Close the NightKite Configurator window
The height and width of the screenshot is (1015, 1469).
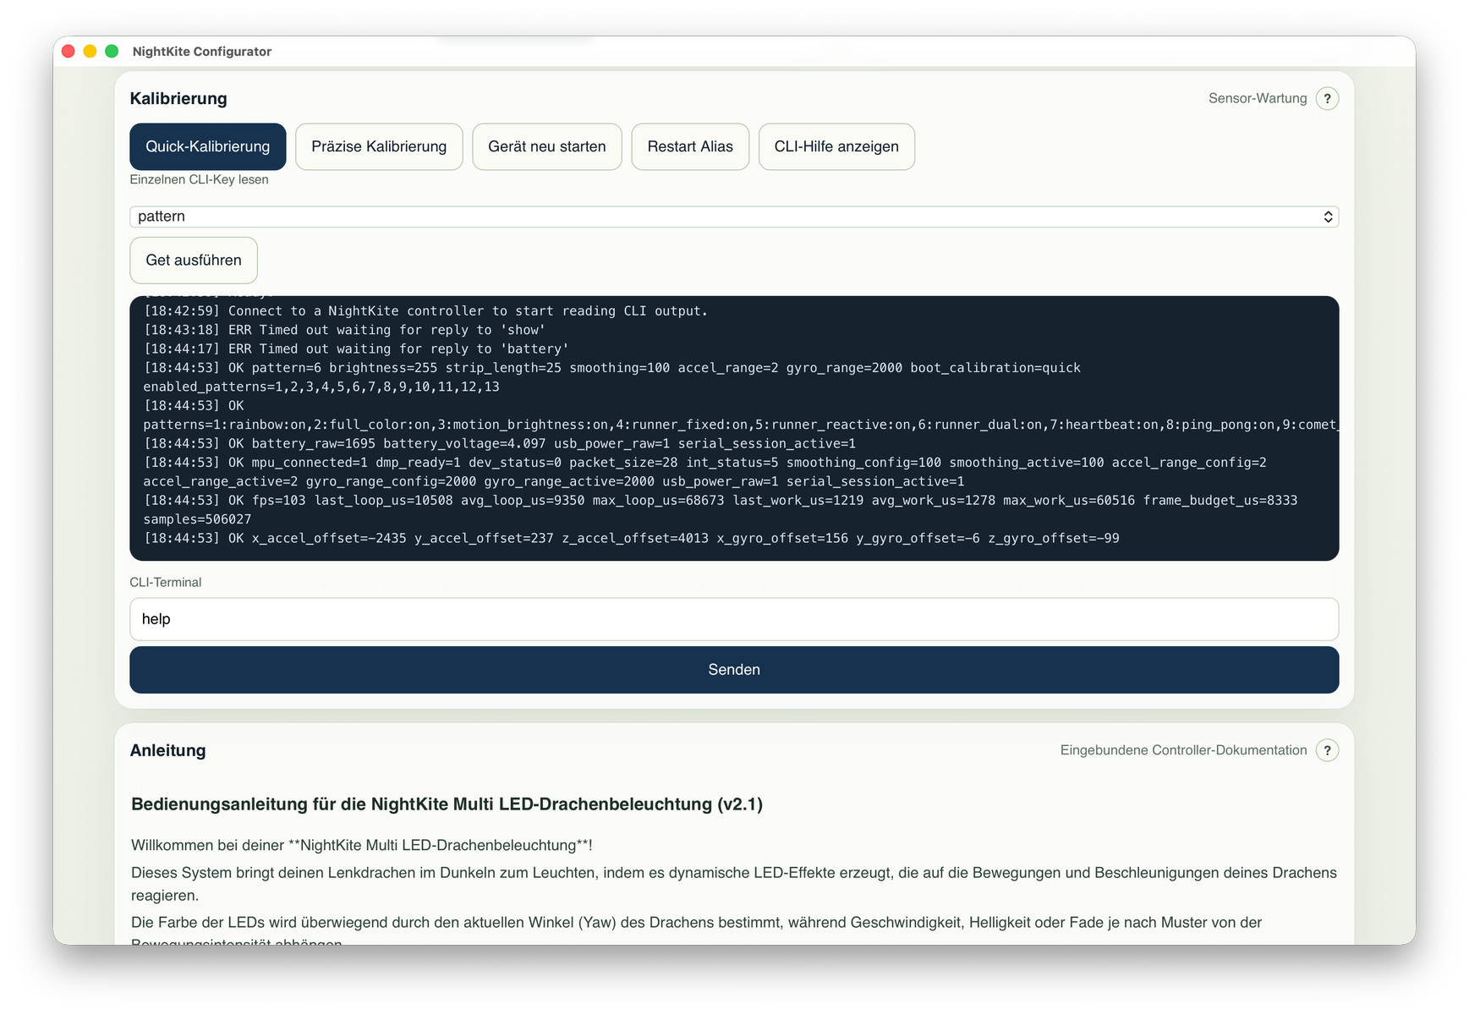pyautogui.click(x=69, y=52)
